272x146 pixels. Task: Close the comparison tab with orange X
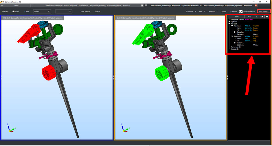256,5
